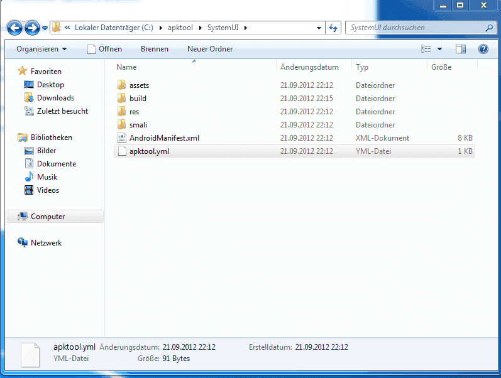Click 'YML-Datei' type cell in list
501x378 pixels.
point(373,151)
